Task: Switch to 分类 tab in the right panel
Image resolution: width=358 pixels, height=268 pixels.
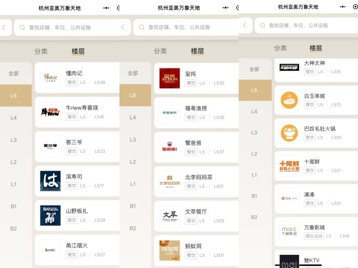Action: click(280, 48)
